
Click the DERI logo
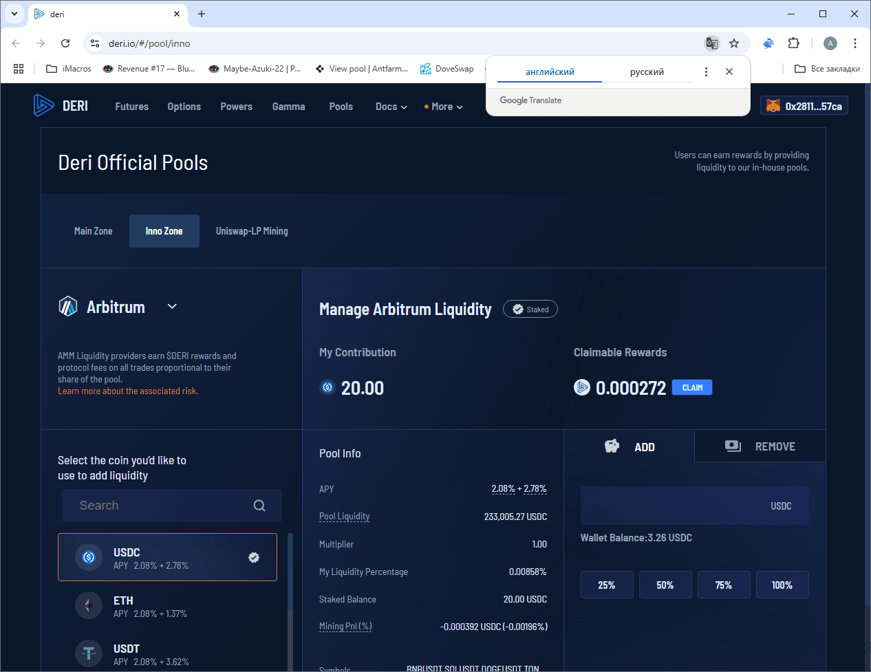[x=61, y=105]
